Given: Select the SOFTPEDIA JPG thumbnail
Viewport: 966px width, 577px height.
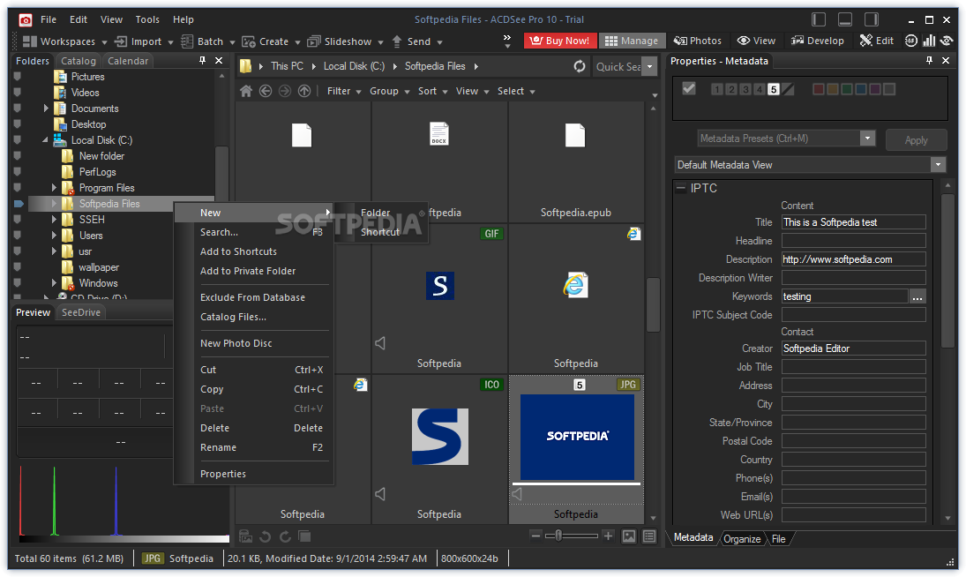Looking at the screenshot, I should pyautogui.click(x=577, y=438).
